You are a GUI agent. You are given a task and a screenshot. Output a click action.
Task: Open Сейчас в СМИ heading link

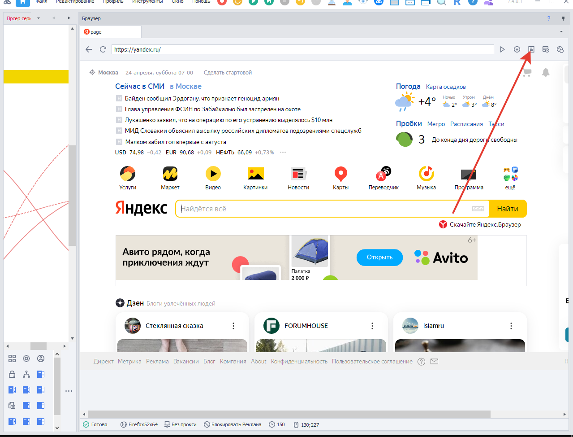click(x=140, y=86)
